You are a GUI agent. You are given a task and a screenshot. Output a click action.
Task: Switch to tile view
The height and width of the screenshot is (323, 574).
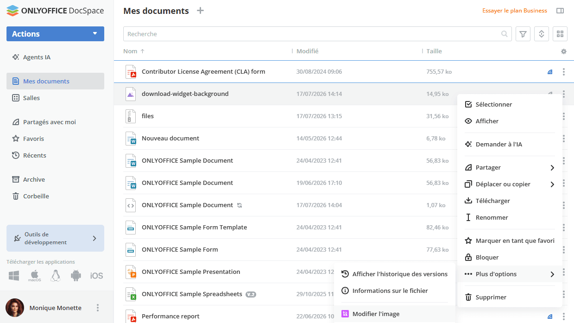560,34
